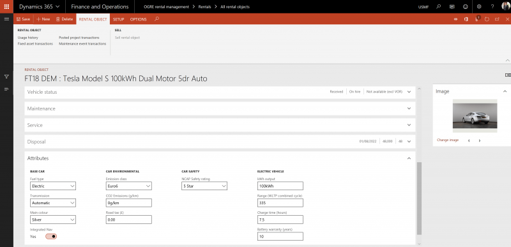This screenshot has height=247, width=511.
Task: Click the Open in Office icon
Action: [x=466, y=19]
